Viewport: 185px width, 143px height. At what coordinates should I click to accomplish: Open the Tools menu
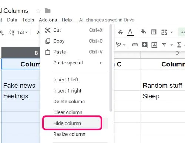tap(28, 20)
